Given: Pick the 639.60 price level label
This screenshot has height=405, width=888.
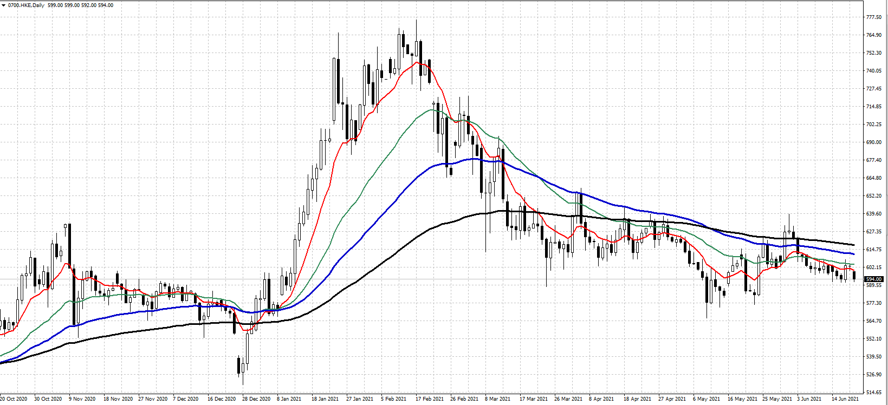Looking at the screenshot, I should (x=874, y=214).
